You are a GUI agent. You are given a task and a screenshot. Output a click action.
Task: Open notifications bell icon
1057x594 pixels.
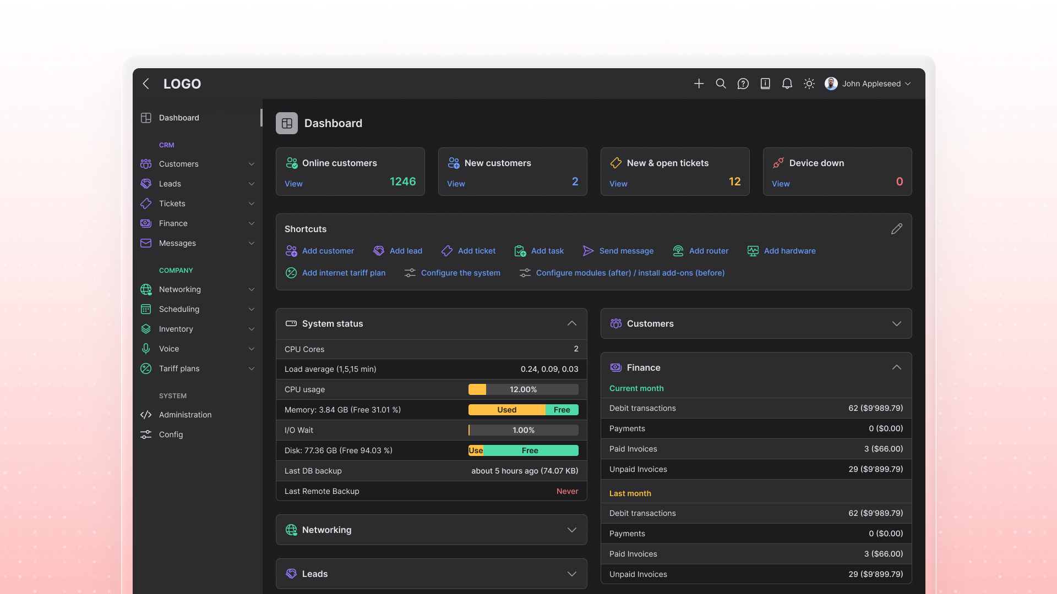(x=787, y=84)
